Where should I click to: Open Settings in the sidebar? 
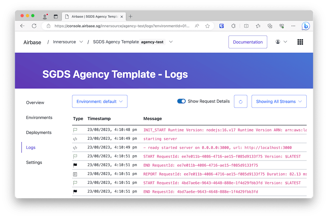[x=34, y=162]
